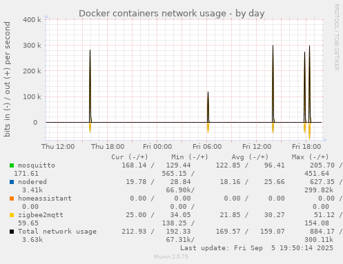343x264 pixels.
Task: Click the mosquitto current value 168.14
Action: coord(134,165)
